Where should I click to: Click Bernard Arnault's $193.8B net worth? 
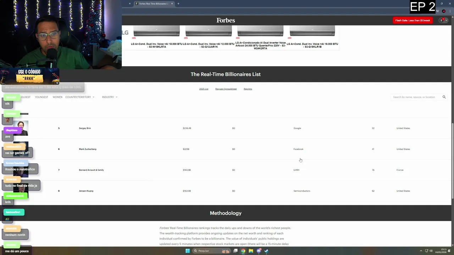point(187,170)
